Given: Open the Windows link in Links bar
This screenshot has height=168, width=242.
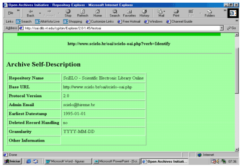Looking at the screenshot, I should point(153,21).
